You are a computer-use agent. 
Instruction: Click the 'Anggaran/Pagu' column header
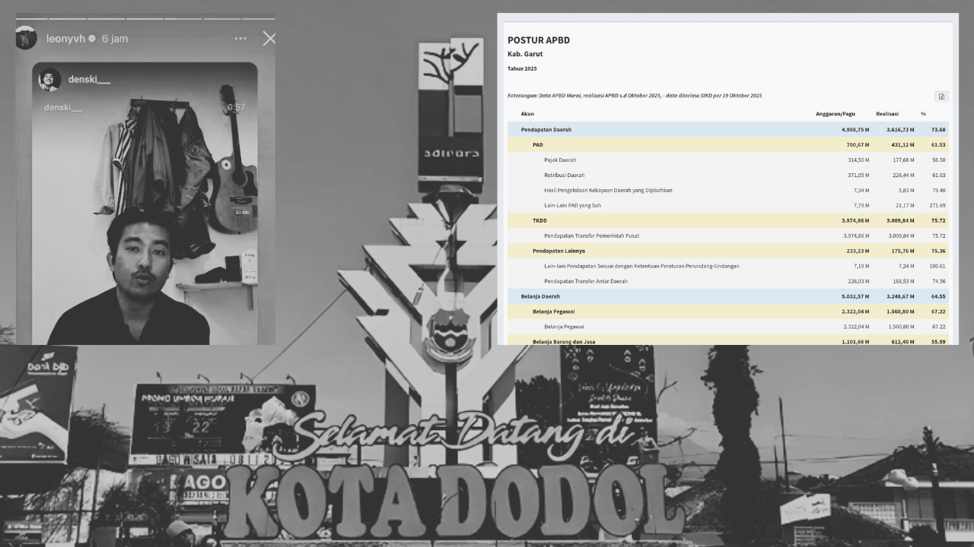coord(835,114)
